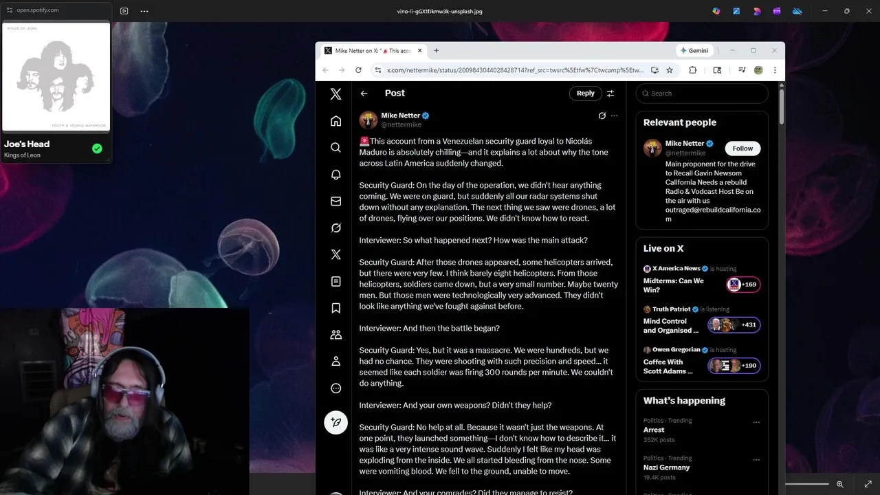
Task: Click Reply button in Post header
Action: pos(585,93)
